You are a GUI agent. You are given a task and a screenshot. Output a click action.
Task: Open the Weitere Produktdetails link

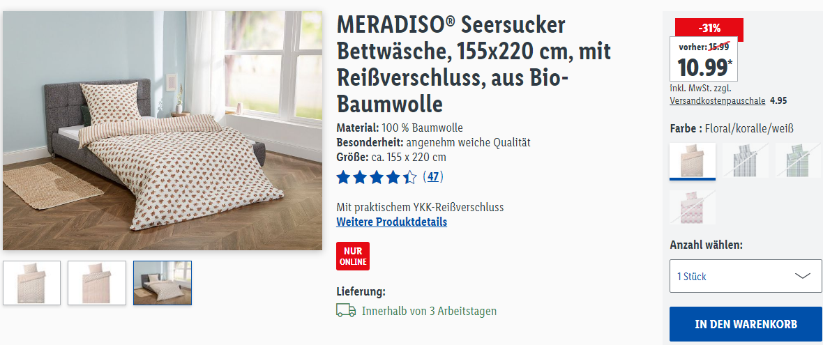tap(391, 222)
